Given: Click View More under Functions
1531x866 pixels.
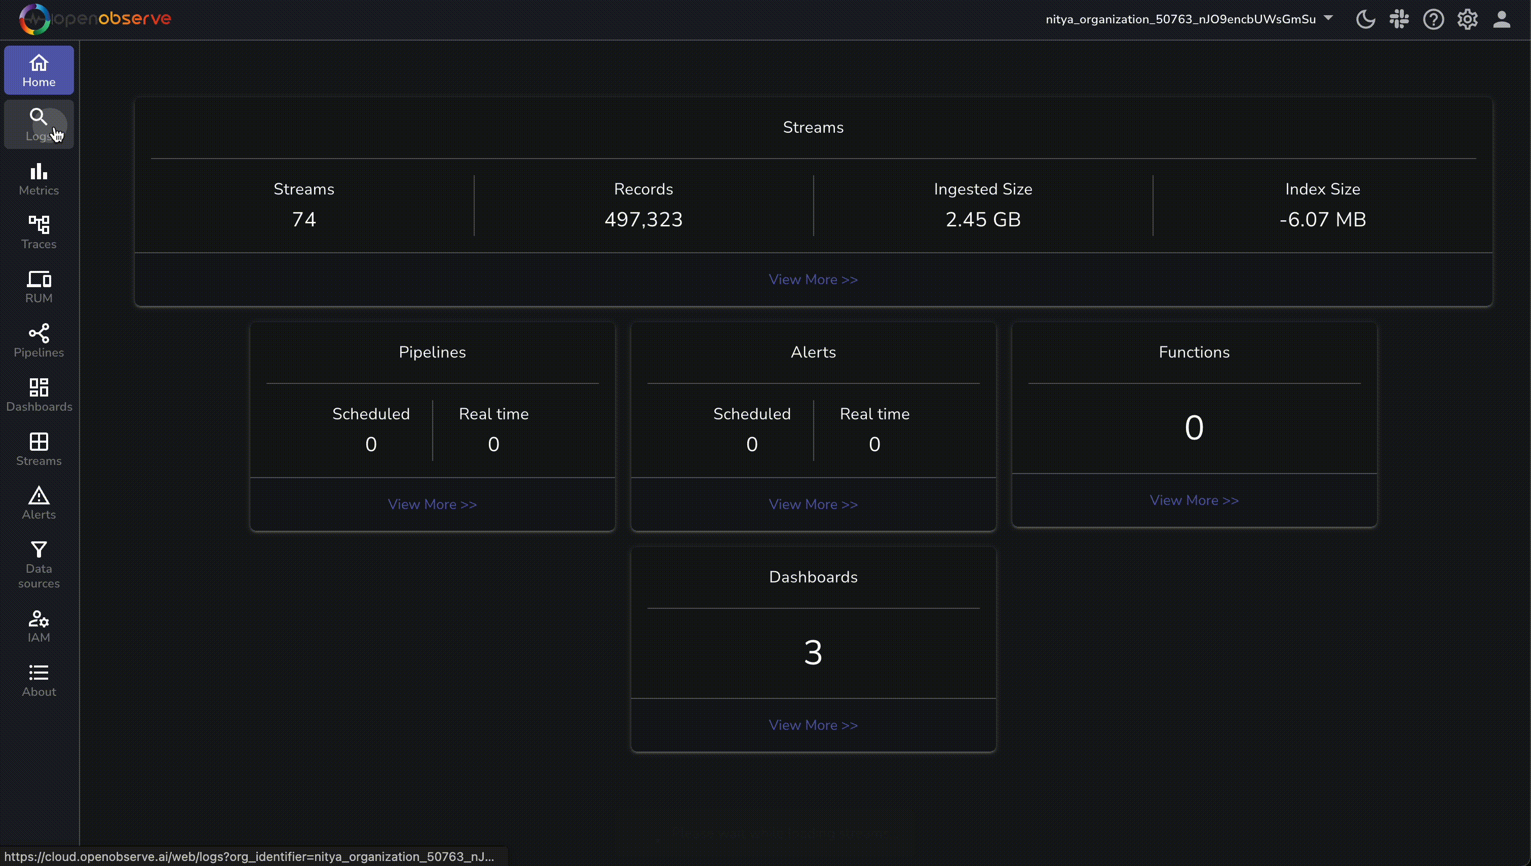Looking at the screenshot, I should (1193, 500).
